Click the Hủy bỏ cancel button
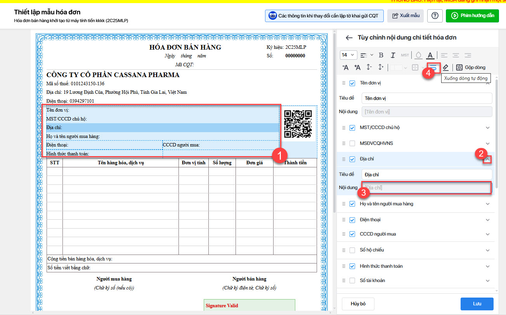 (x=358, y=304)
